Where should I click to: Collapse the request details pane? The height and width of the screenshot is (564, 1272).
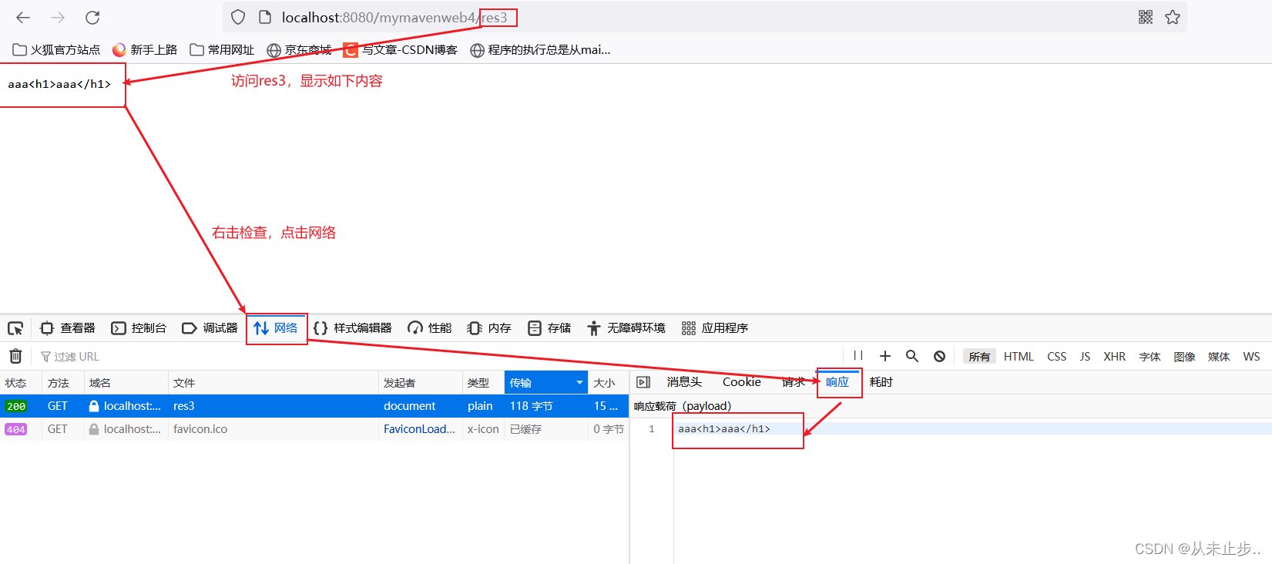(x=643, y=382)
